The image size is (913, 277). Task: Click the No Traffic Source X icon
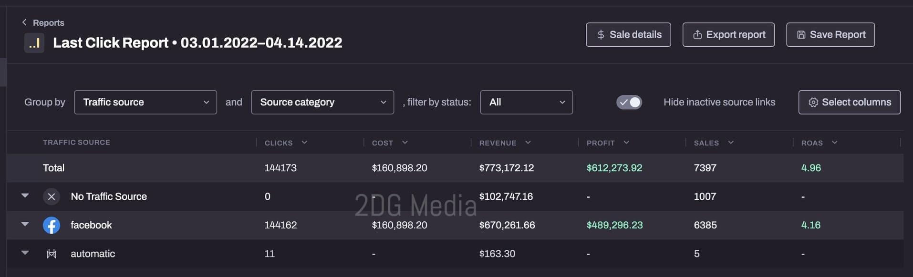point(52,196)
